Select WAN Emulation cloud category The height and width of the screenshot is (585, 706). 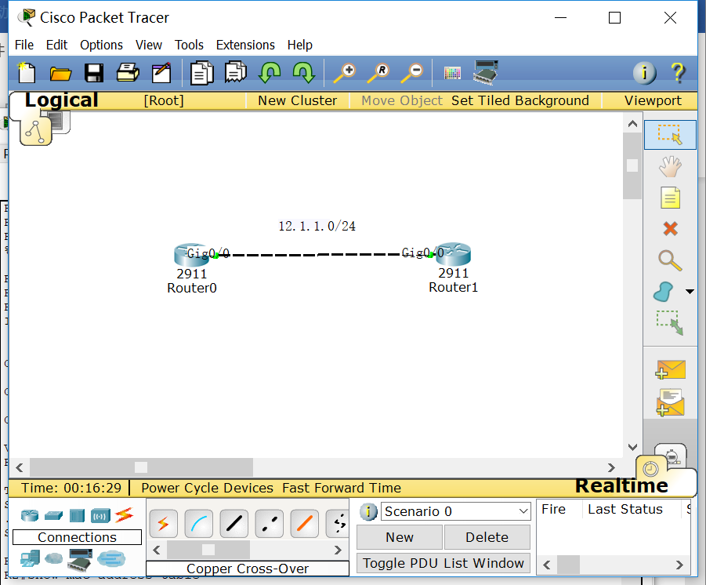53,558
